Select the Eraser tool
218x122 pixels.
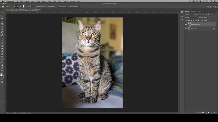[x=2, y=43]
